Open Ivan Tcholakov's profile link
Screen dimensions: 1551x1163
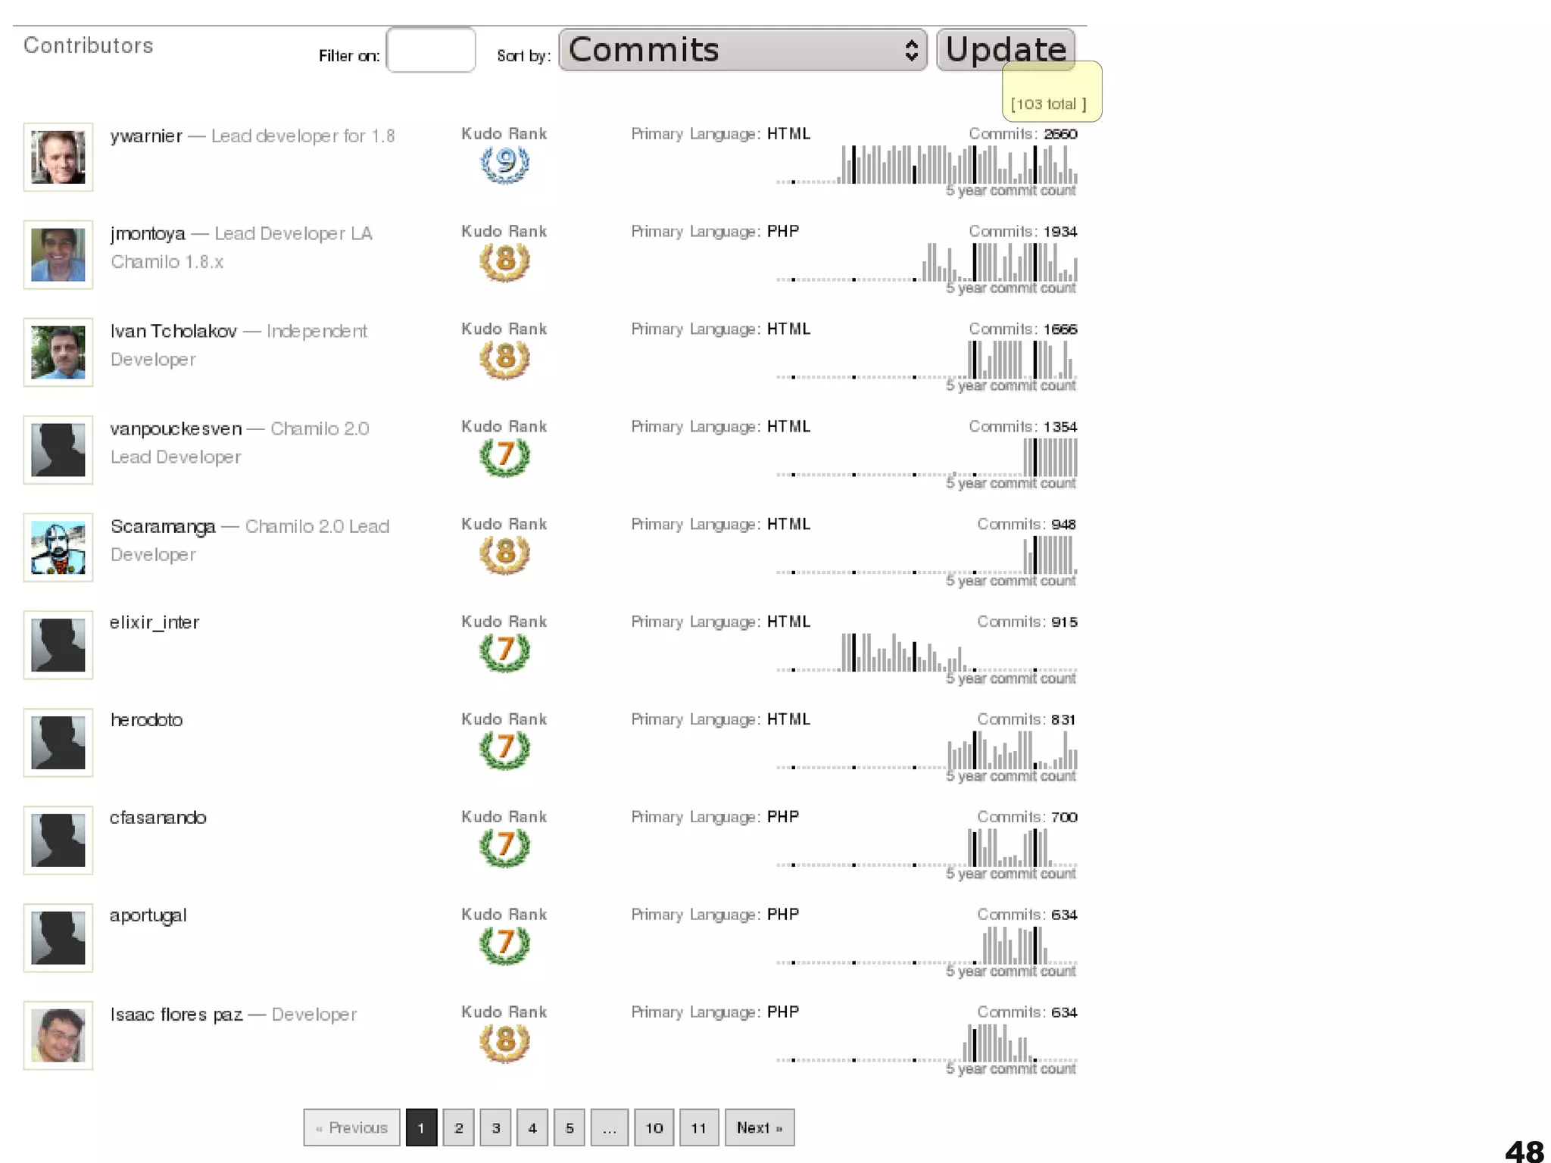[x=173, y=332]
